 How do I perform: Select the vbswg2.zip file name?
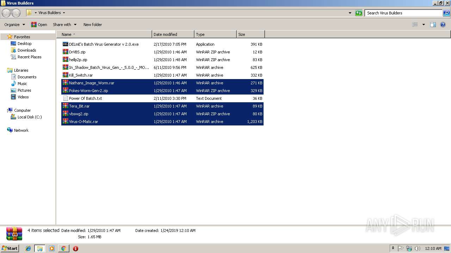click(79, 114)
